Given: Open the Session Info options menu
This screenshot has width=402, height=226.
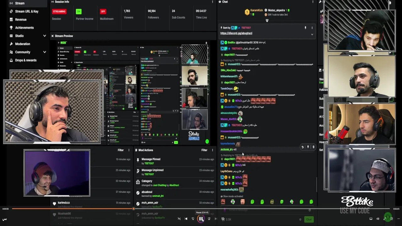Looking at the screenshot, I should click(x=212, y=2).
